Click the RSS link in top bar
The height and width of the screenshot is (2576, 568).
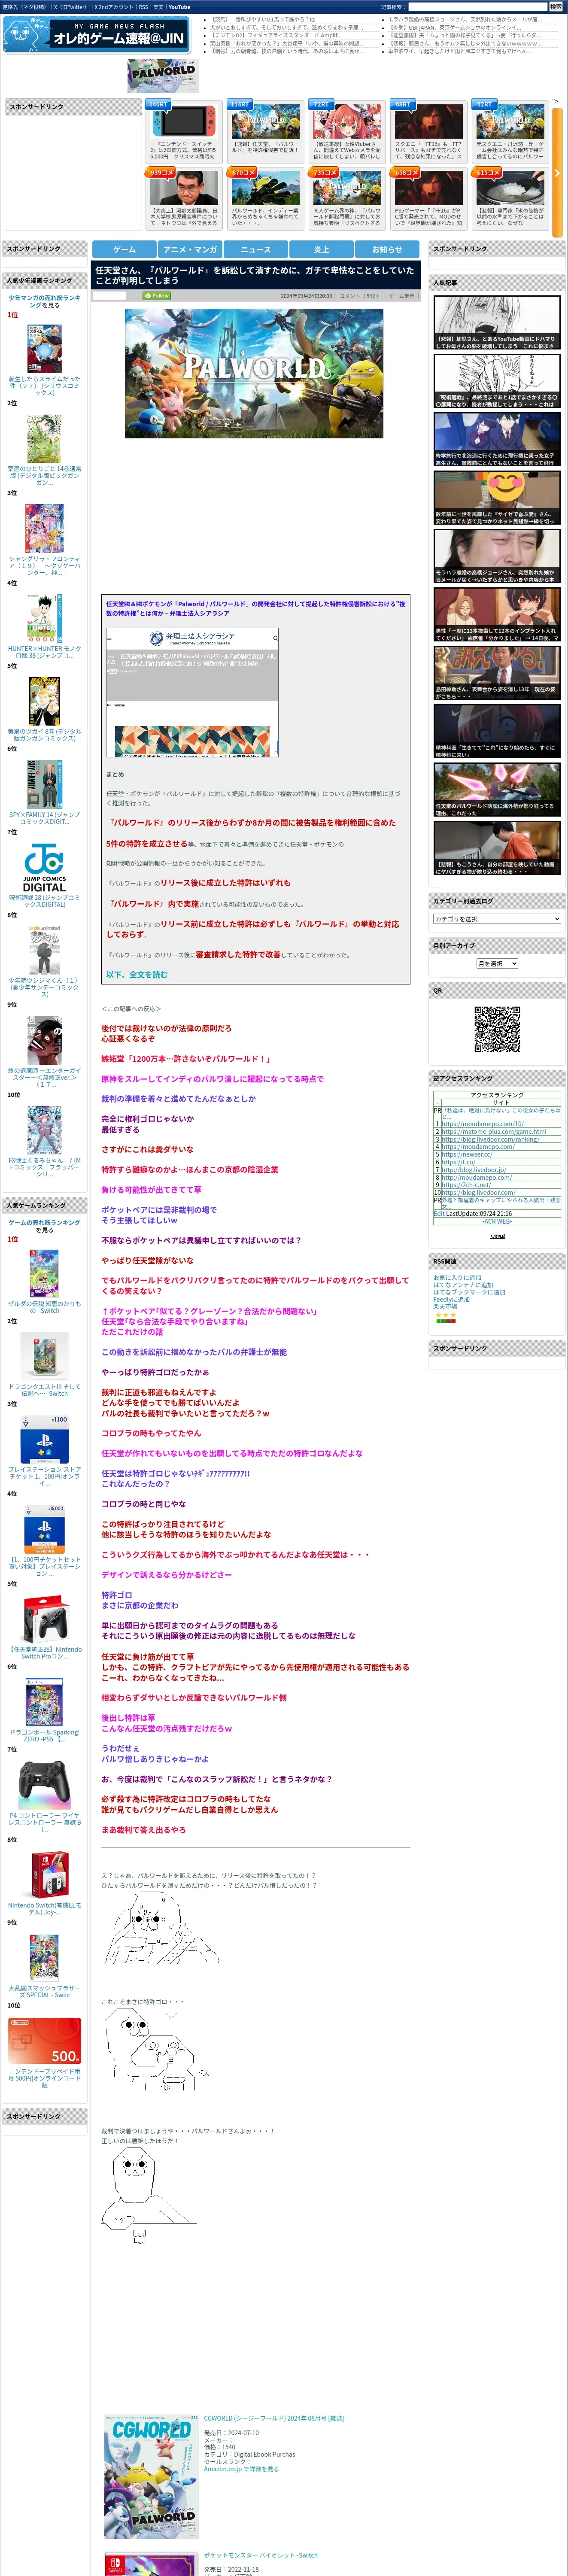[x=143, y=7]
